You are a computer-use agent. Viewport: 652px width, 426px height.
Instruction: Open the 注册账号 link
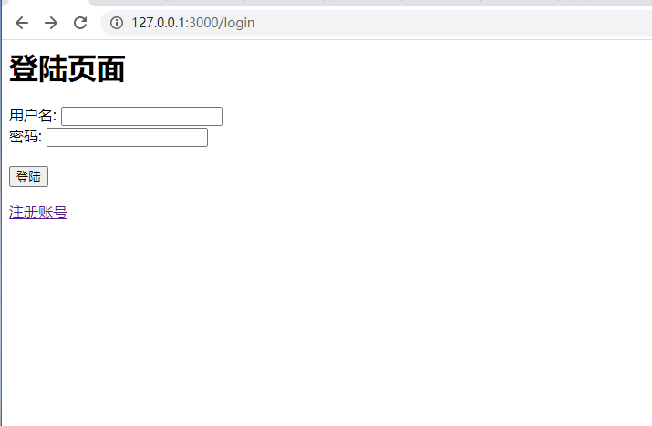coord(38,213)
